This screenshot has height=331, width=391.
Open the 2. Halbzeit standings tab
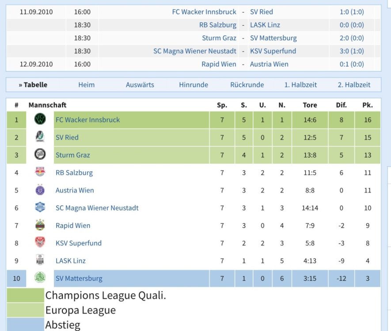tap(354, 85)
